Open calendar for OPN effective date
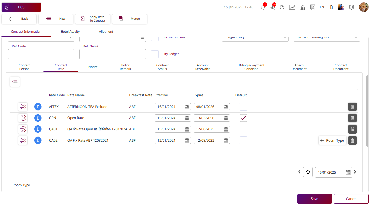This screenshot has width=371, height=205. coord(187,118)
